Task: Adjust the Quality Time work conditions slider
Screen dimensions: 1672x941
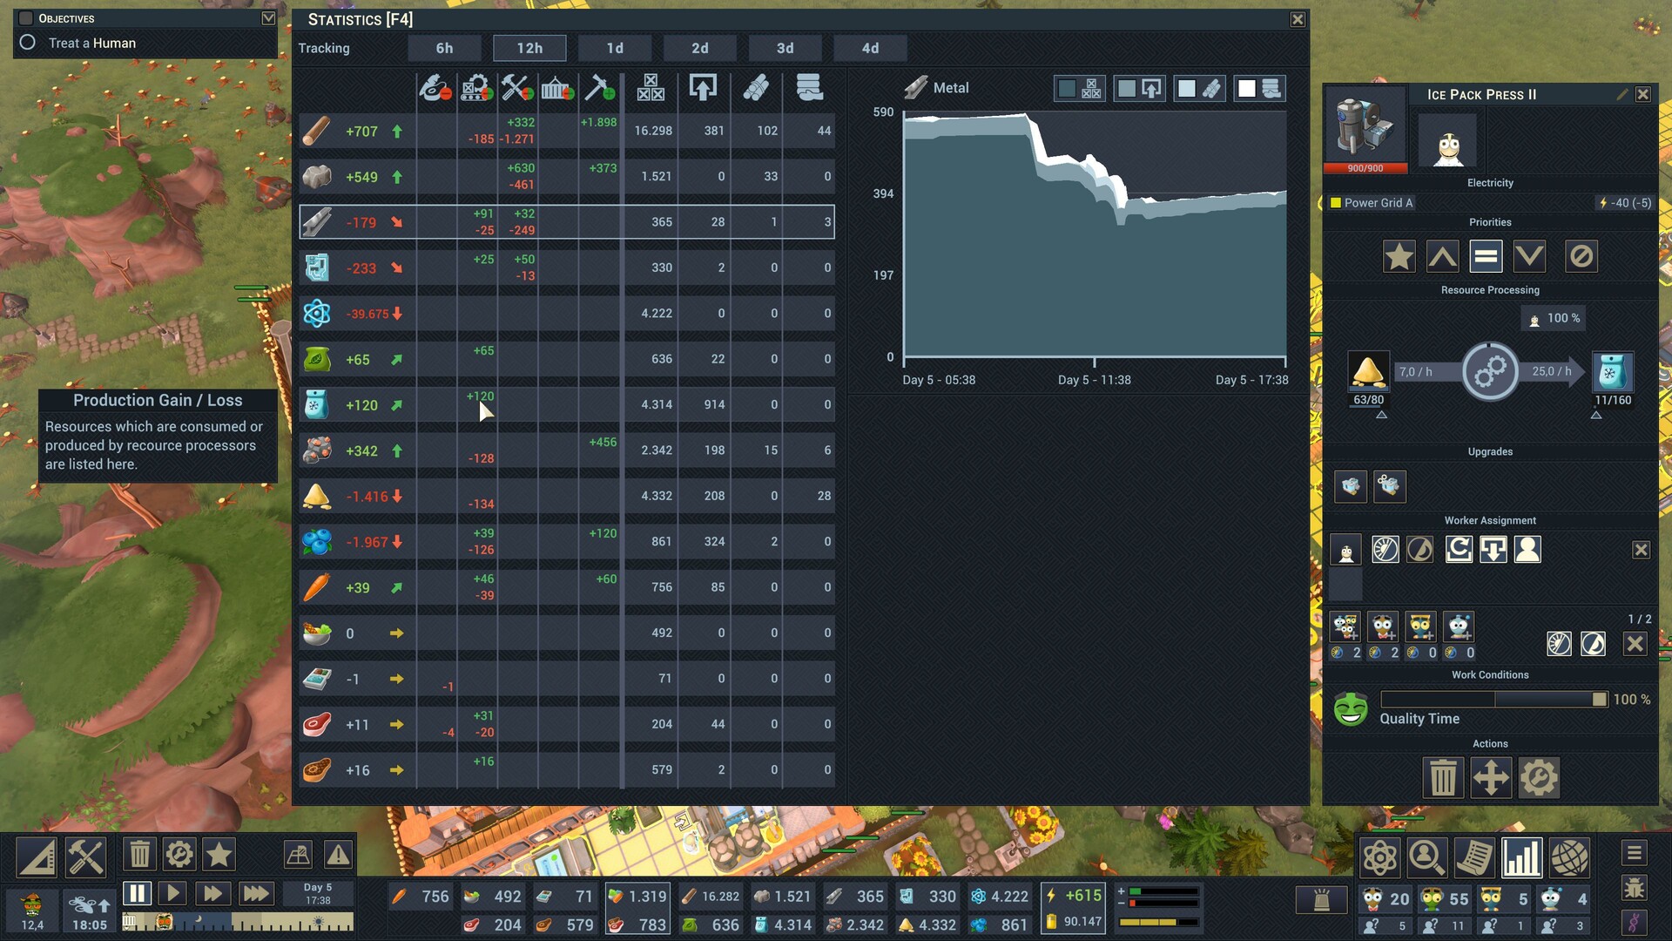Action: (x=1598, y=700)
